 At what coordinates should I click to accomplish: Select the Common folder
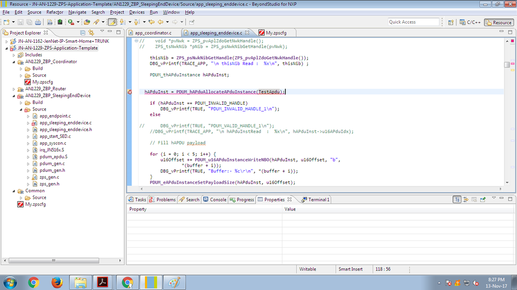pyautogui.click(x=35, y=191)
